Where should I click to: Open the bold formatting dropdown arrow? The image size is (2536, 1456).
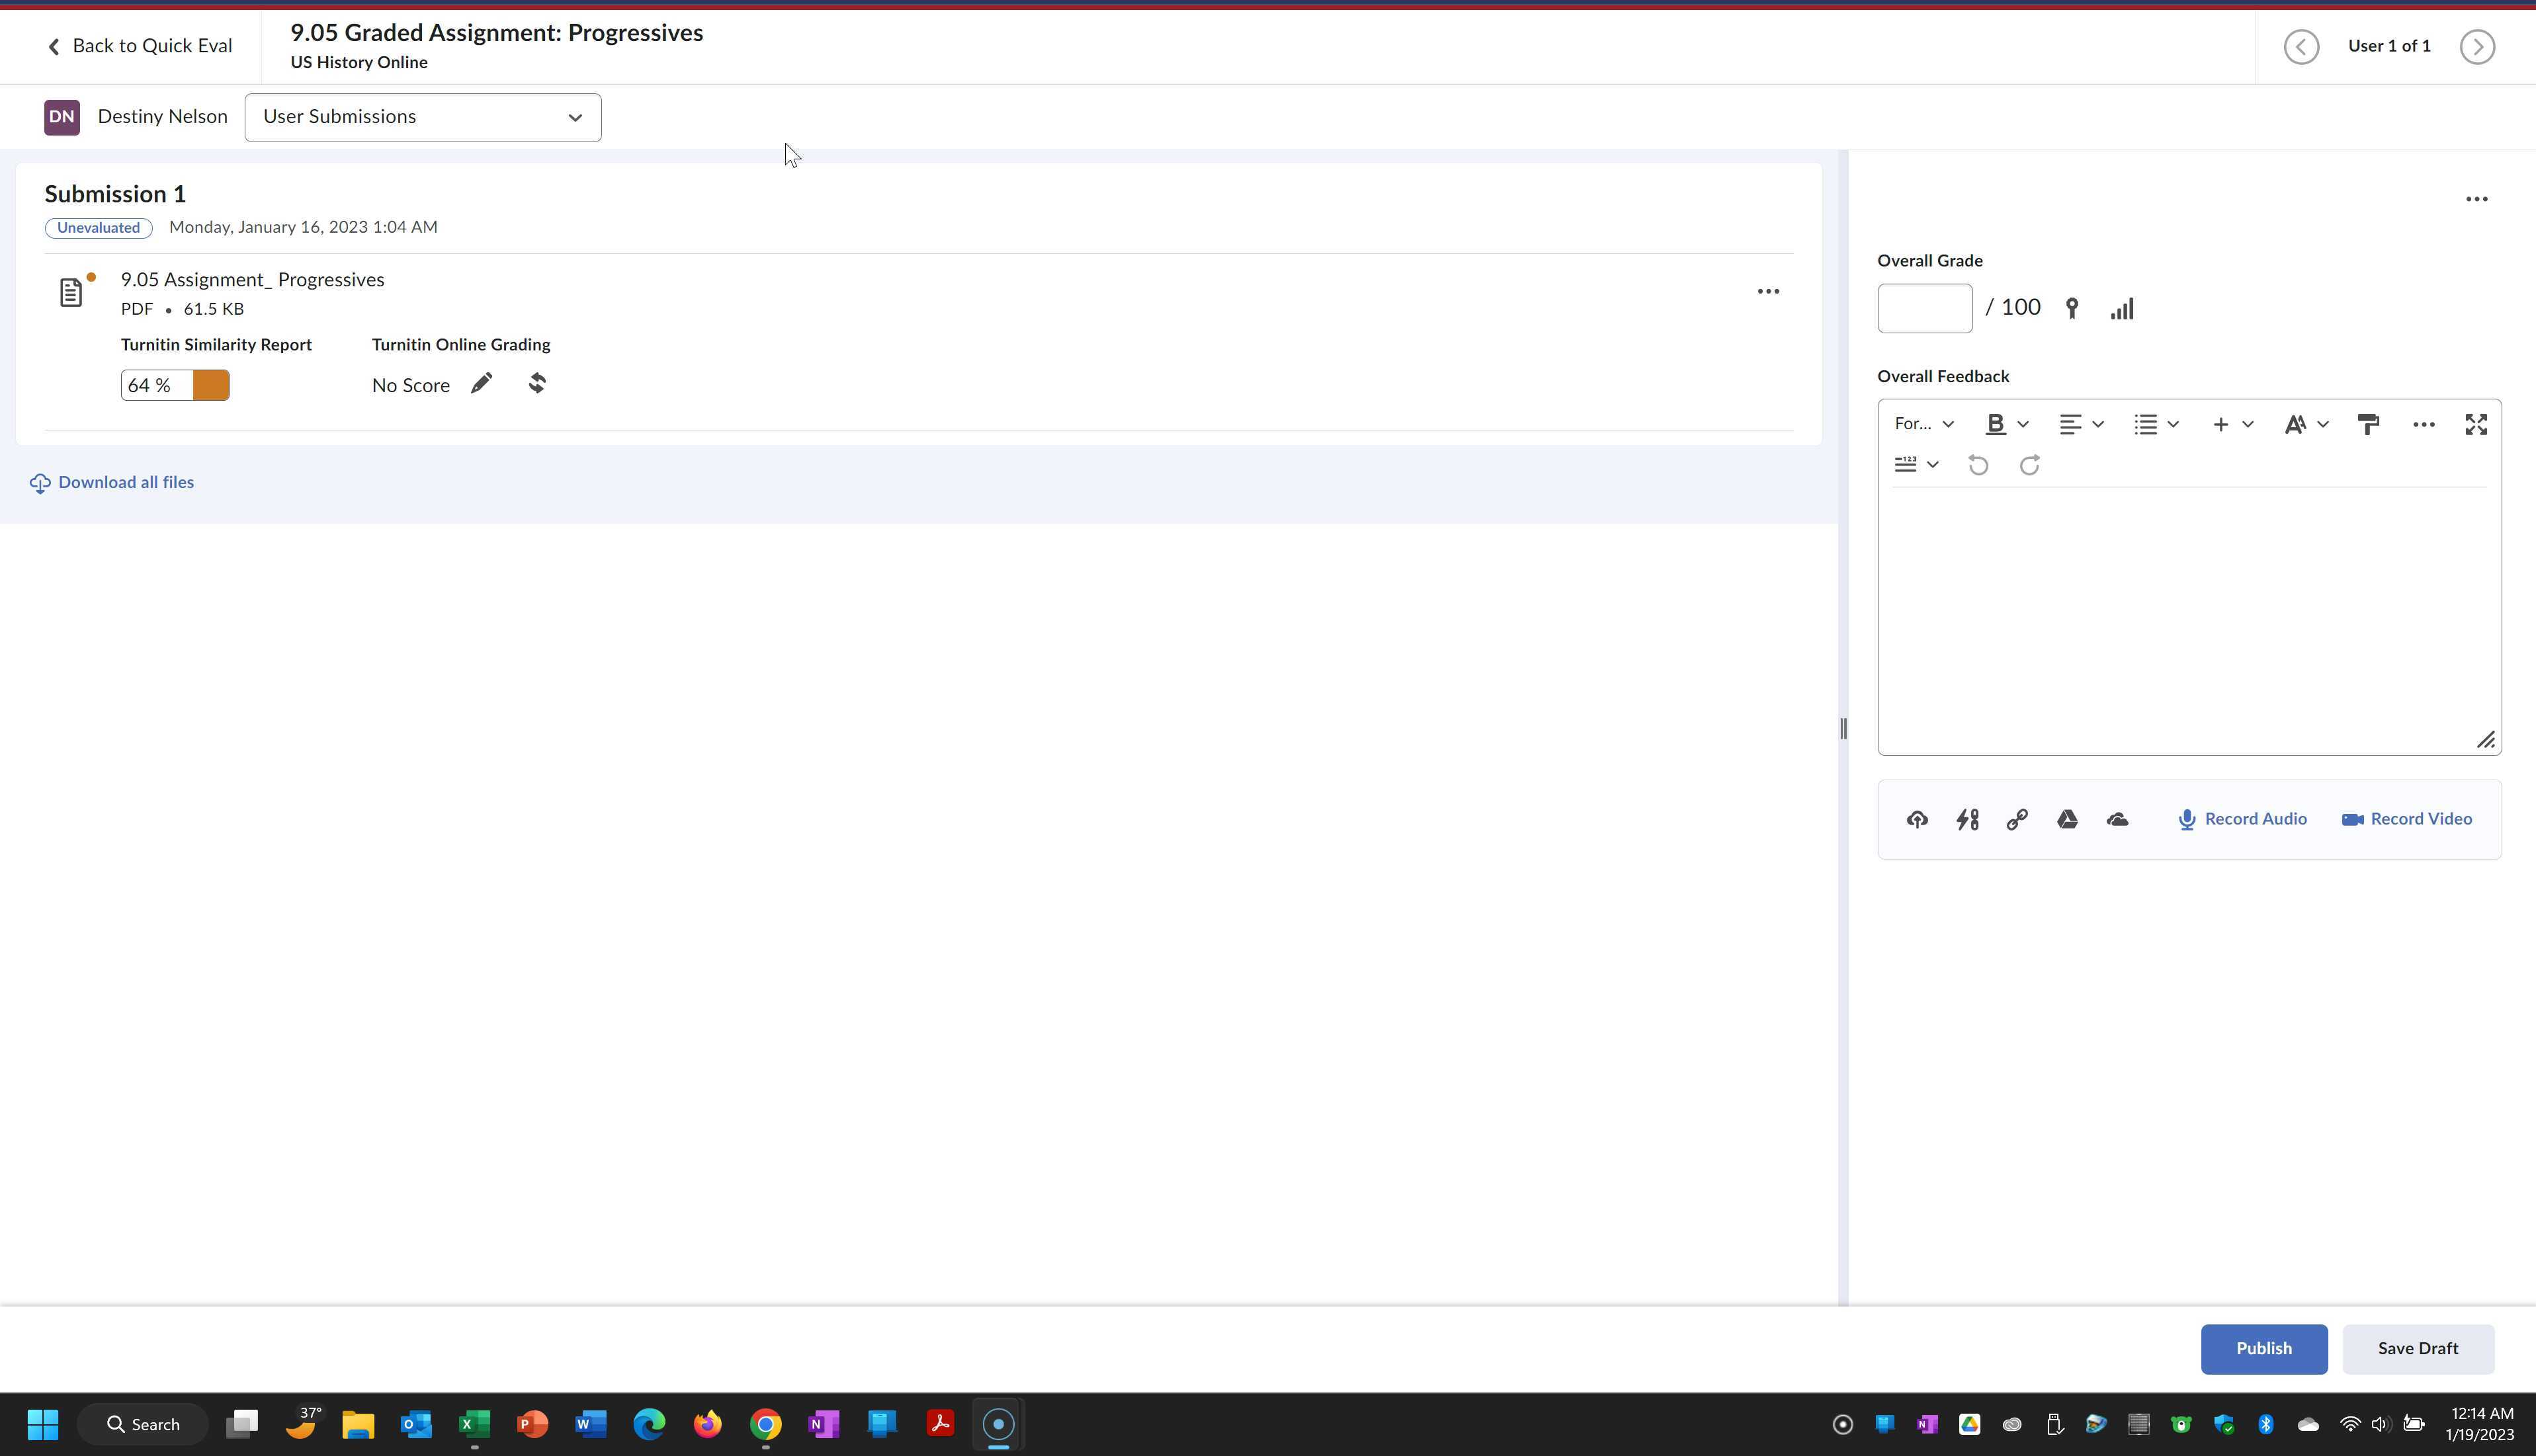click(2023, 425)
